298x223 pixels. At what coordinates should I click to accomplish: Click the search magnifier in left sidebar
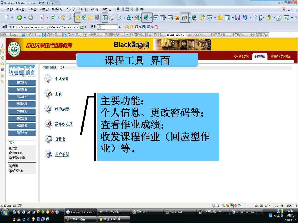pyautogui.click(x=3, y=46)
